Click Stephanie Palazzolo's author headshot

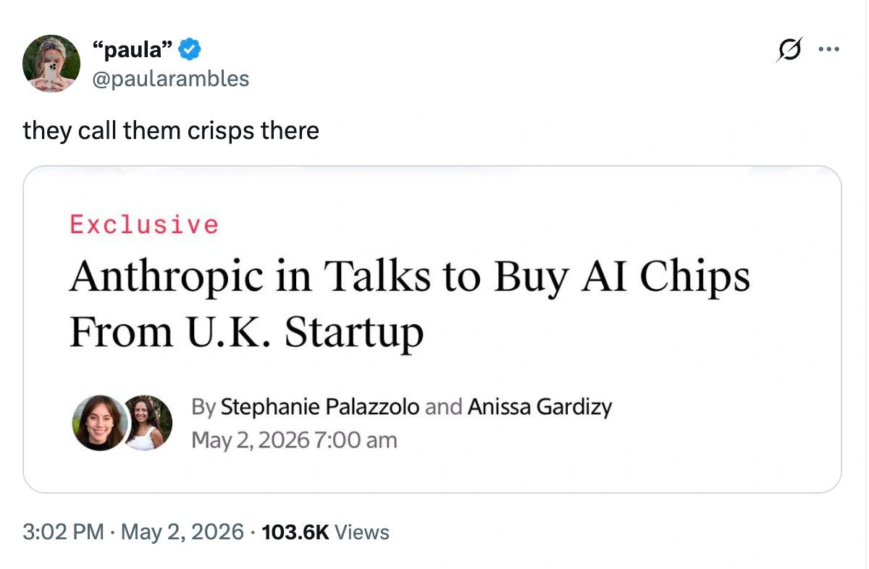(x=100, y=423)
